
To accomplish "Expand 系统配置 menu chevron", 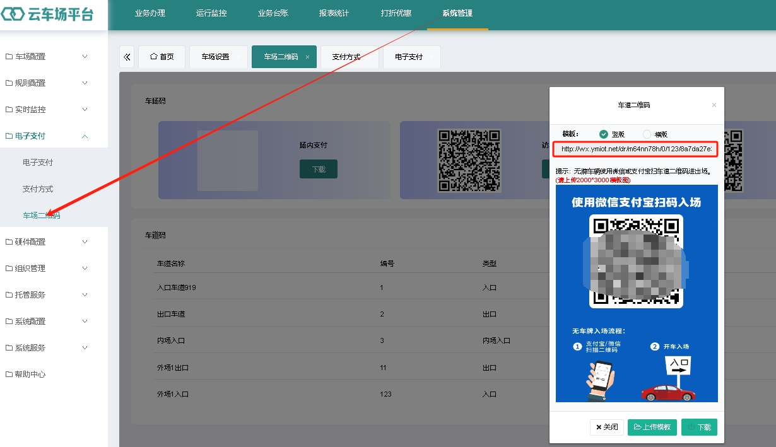I will 85,322.
